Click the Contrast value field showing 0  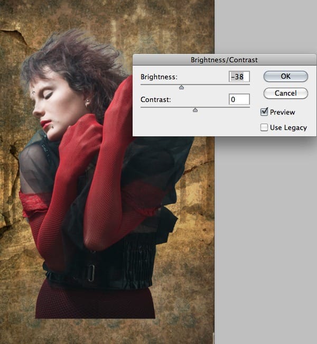[239, 99]
